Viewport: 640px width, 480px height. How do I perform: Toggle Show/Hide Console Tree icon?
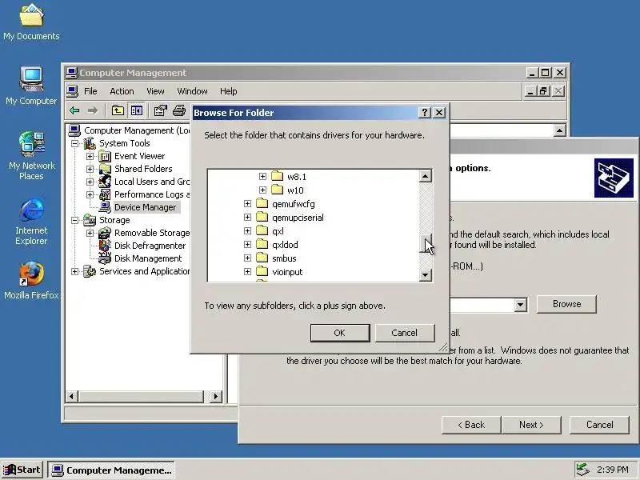[x=136, y=110]
